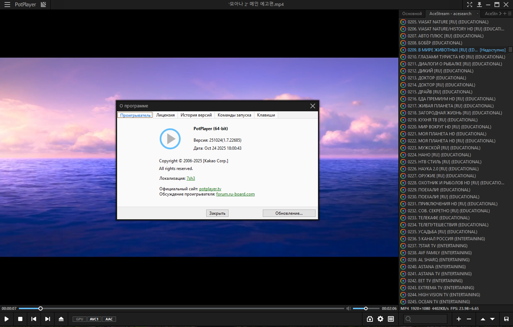
Task: Open the potplayer.tv website link
Action: [210, 189]
